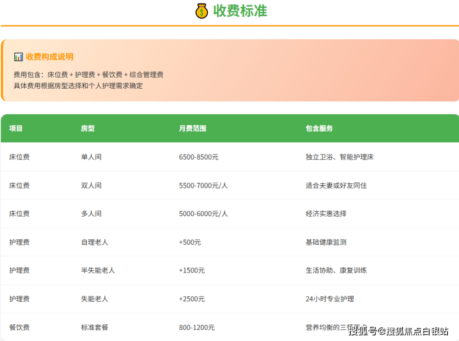Viewport: 459px width, 341px height.
Task: Click the 6500-8500元 price cell
Action: point(198,157)
